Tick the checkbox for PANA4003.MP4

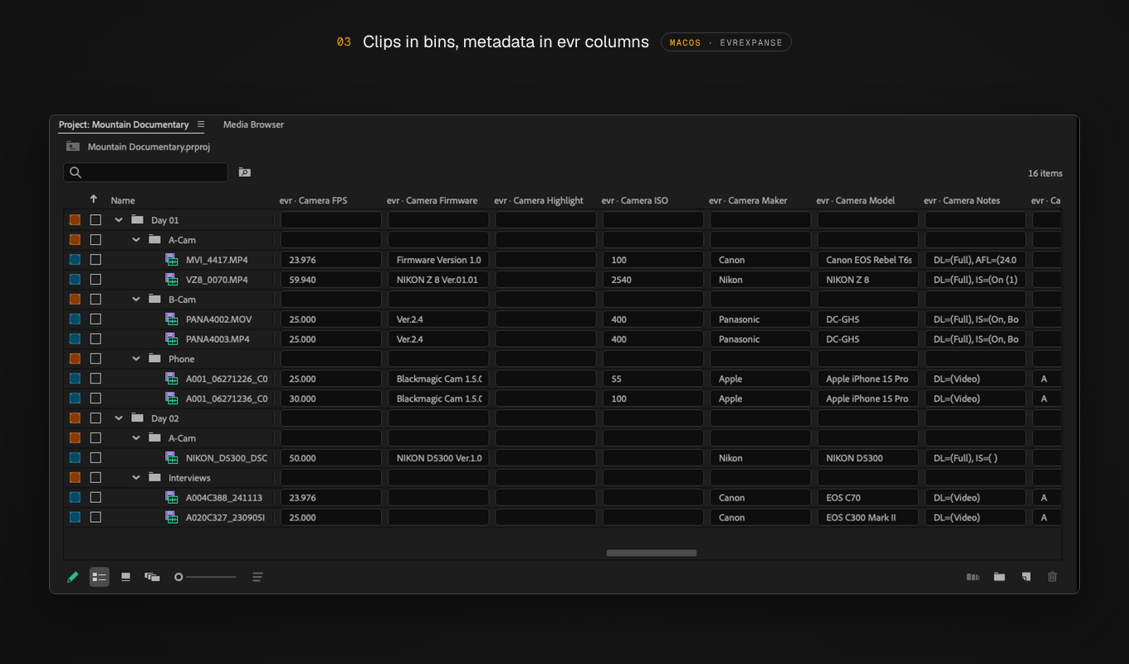(95, 339)
